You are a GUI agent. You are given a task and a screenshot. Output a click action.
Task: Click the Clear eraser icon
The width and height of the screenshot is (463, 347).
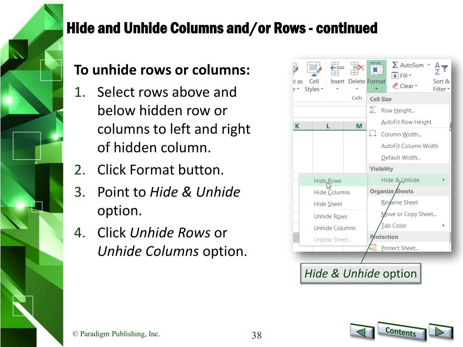(395, 86)
